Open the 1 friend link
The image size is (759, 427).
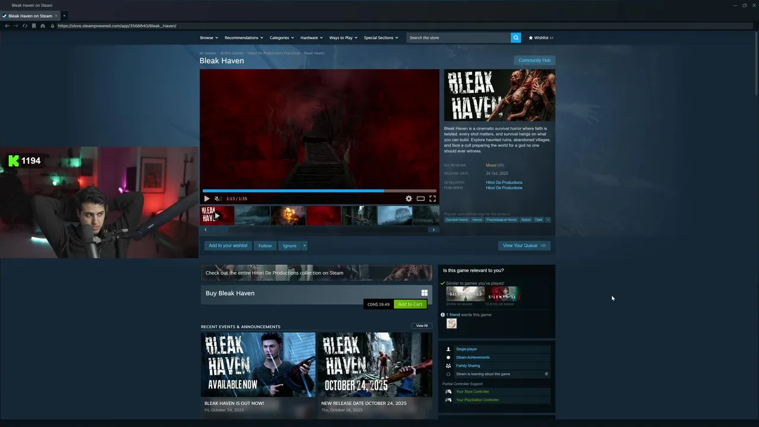point(453,314)
